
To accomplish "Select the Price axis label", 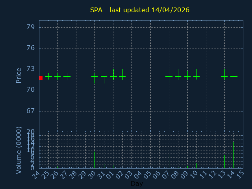I will coord(19,75).
